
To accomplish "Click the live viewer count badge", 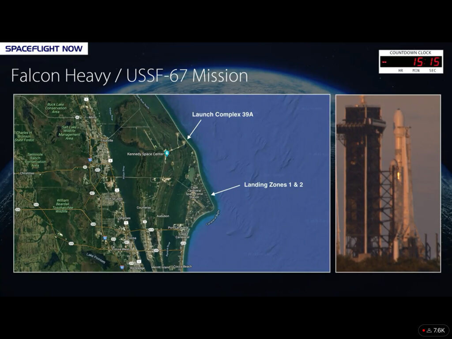I will (433, 330).
